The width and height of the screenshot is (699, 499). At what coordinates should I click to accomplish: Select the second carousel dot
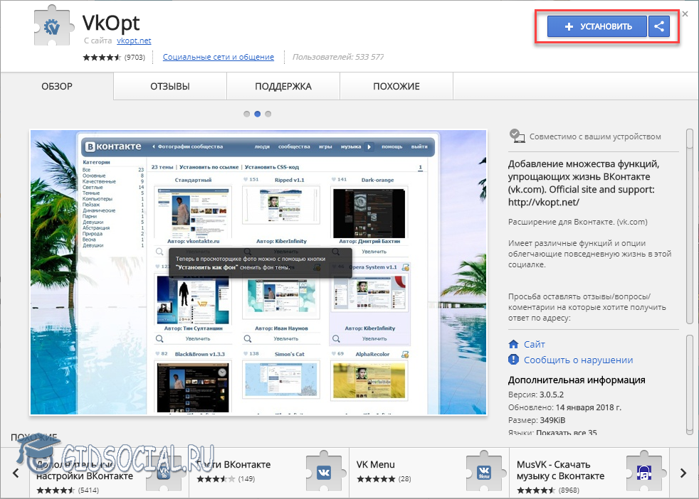[258, 114]
